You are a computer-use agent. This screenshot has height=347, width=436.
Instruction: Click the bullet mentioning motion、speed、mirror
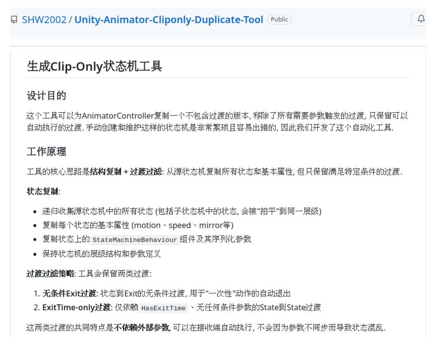[137, 225]
